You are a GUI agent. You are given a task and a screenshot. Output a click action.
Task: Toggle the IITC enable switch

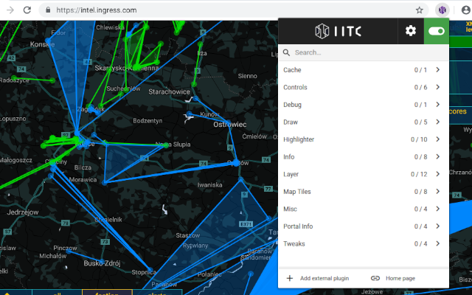coord(436,31)
